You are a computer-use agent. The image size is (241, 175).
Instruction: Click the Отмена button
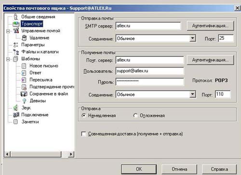(179, 169)
